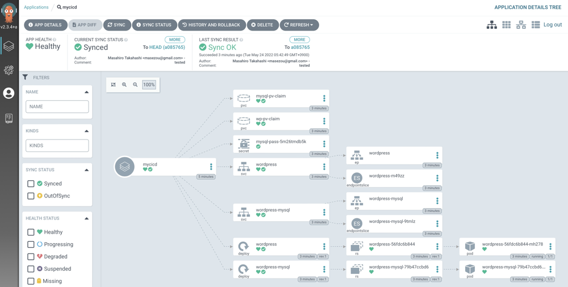Open kebab menu for wordpress svc node
Screen dimensions: 568x287
(324, 167)
